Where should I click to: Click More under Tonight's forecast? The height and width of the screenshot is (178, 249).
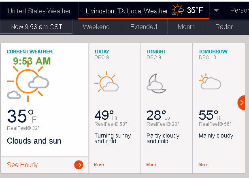tap(151, 165)
